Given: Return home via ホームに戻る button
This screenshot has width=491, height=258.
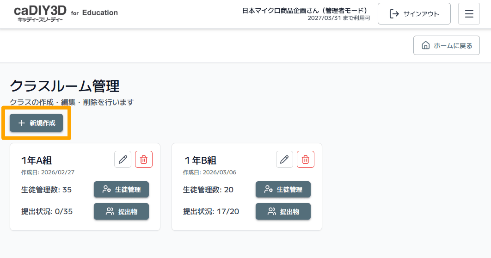Looking at the screenshot, I should click(447, 45).
